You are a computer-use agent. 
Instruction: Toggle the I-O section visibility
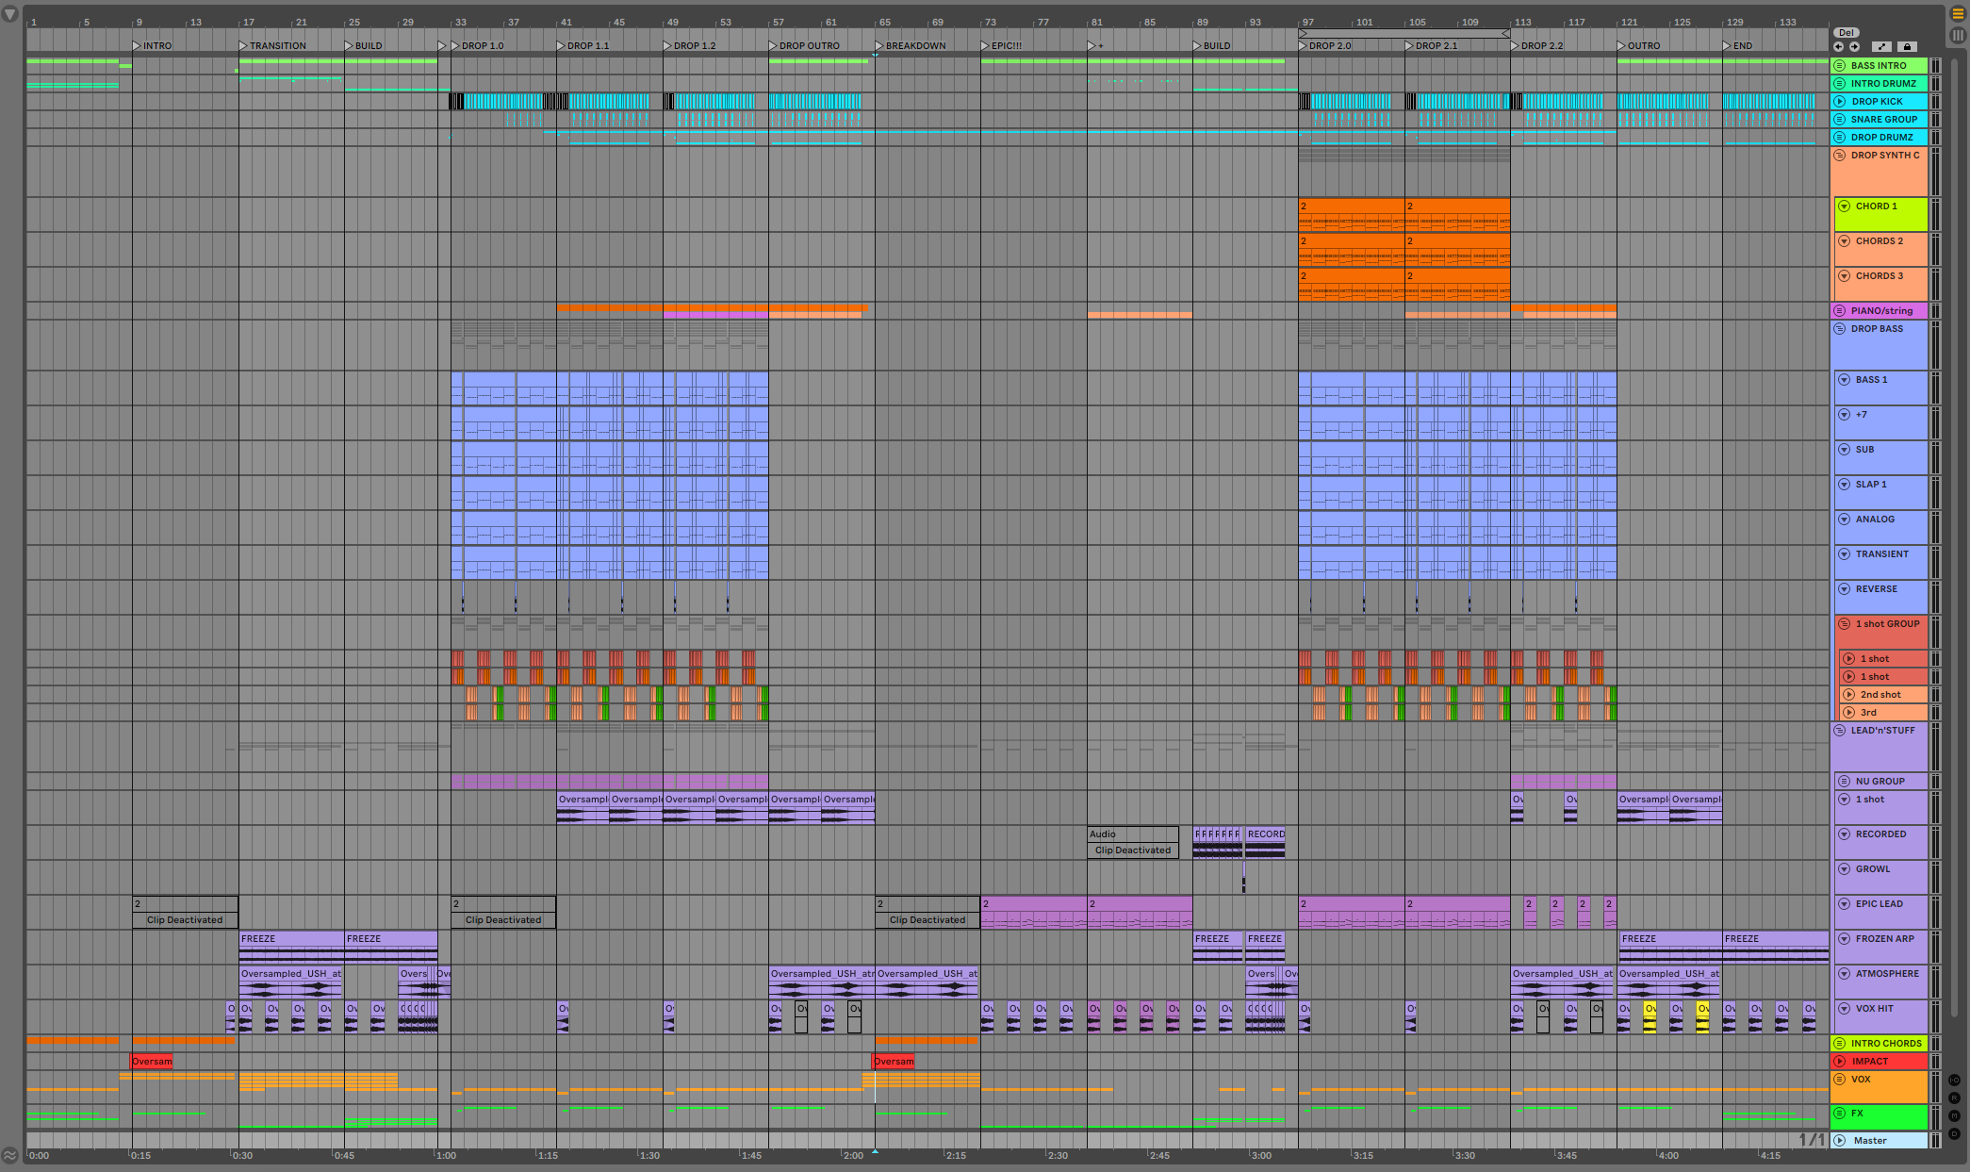[x=1954, y=1081]
